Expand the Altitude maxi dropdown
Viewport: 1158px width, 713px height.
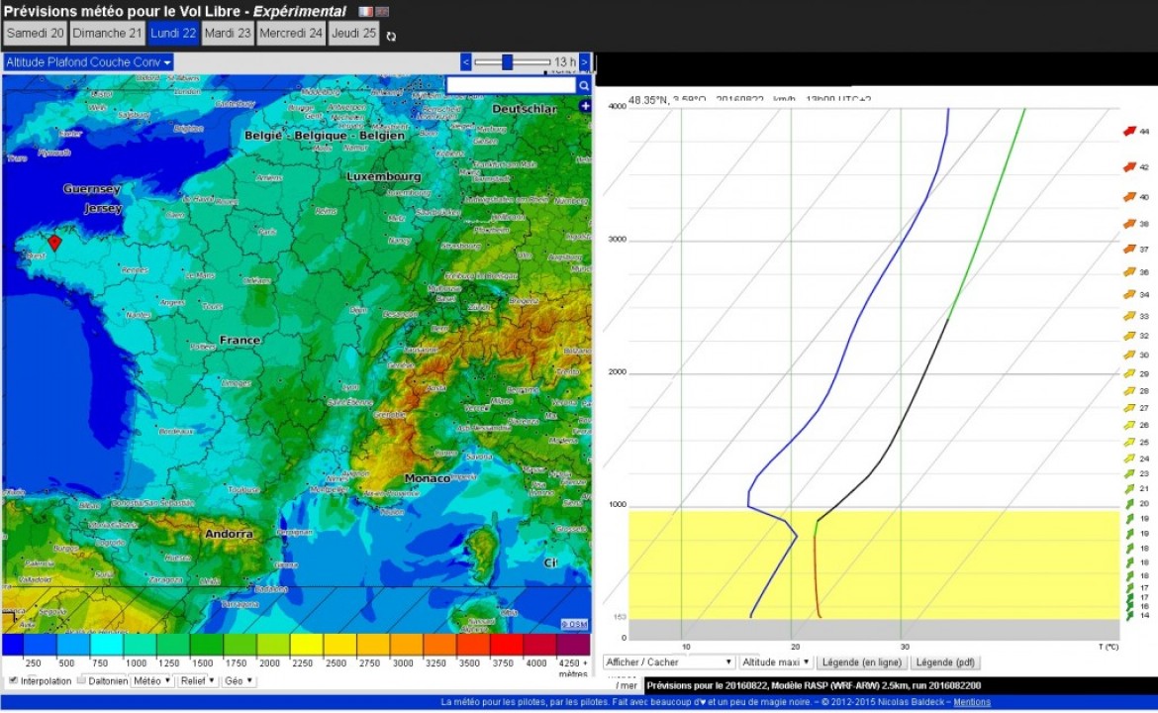point(776,662)
